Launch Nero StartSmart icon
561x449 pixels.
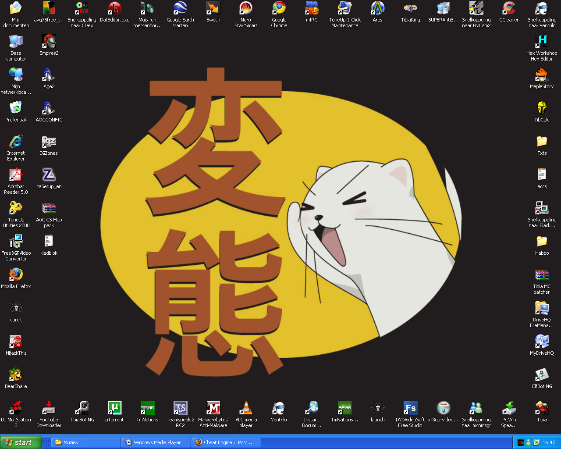[246, 8]
